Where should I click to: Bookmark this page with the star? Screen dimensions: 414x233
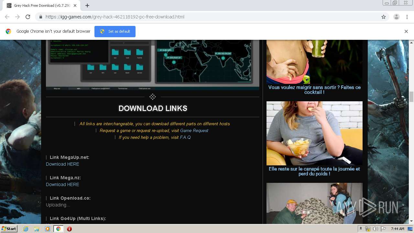click(x=384, y=17)
